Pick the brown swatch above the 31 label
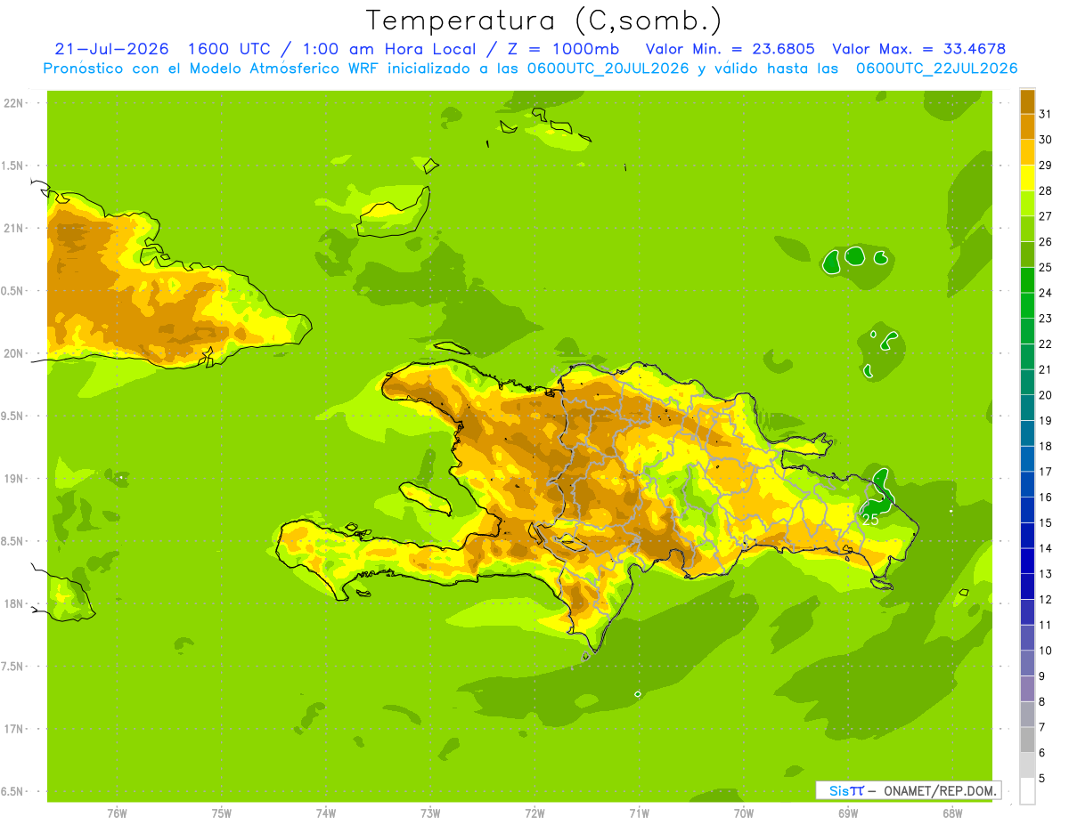 [1027, 101]
